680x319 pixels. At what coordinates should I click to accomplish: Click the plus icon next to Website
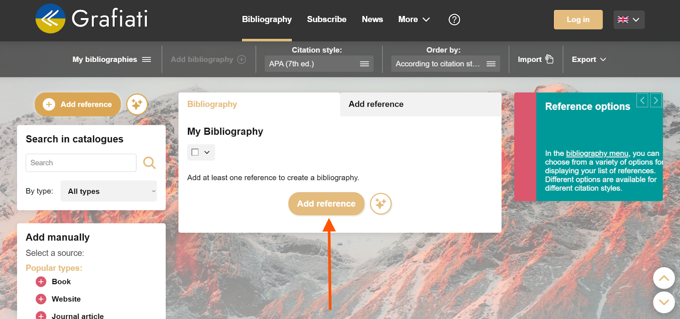point(40,299)
